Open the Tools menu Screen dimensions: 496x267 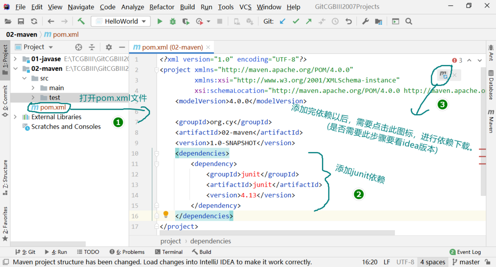tap(225, 7)
